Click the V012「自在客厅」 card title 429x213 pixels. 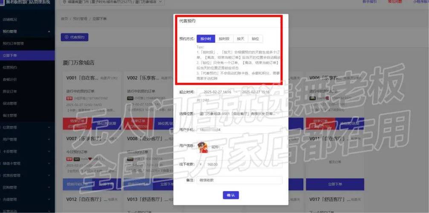click(87, 200)
